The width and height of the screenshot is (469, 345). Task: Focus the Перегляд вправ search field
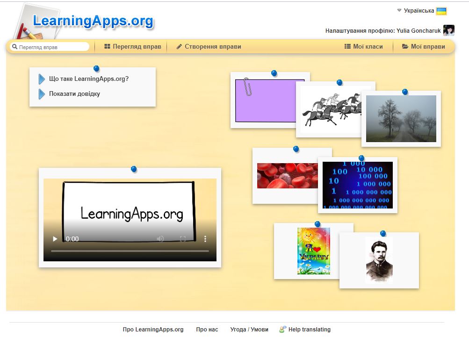click(x=50, y=47)
